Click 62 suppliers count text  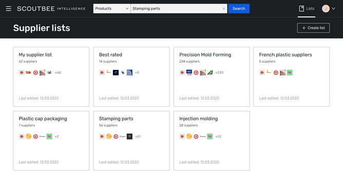pyautogui.click(x=28, y=61)
